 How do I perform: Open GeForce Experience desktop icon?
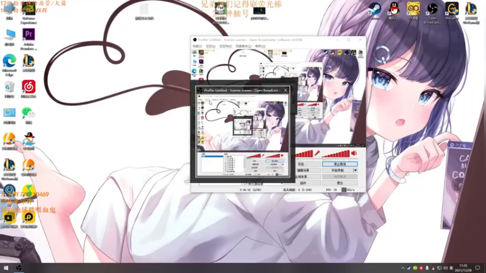pos(29,14)
